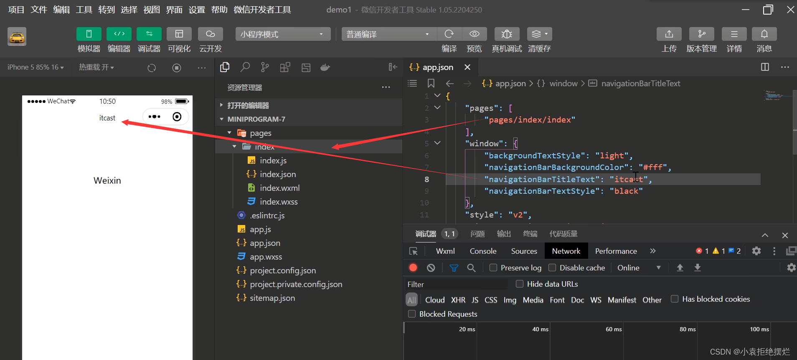The height and width of the screenshot is (360, 797).
Task: Toggle the 调试器 debugger panel button
Action: click(149, 34)
